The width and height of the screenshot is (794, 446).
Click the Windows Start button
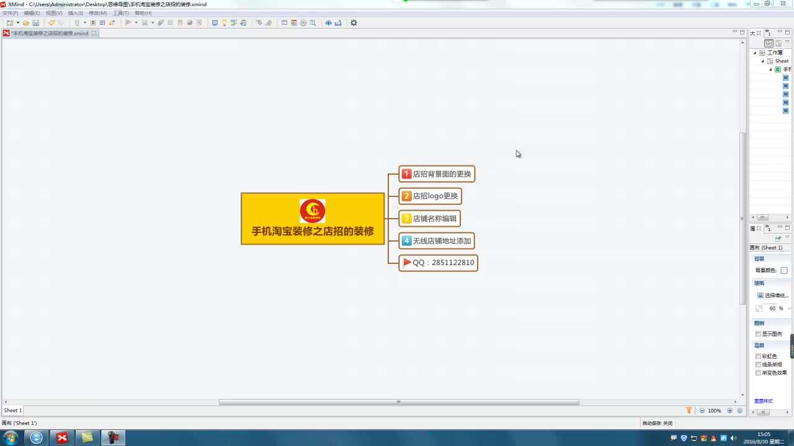[10, 438]
